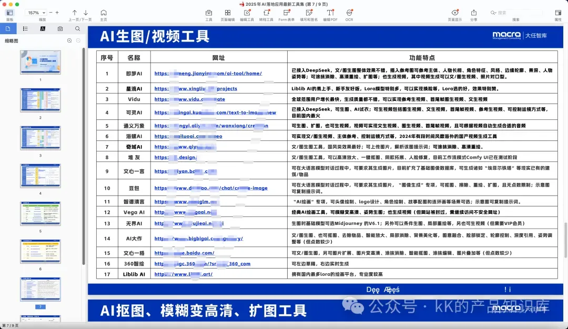Click the 智谱清言 name cell
Image resolution: width=568 pixels, height=329 pixels.
coord(134,202)
